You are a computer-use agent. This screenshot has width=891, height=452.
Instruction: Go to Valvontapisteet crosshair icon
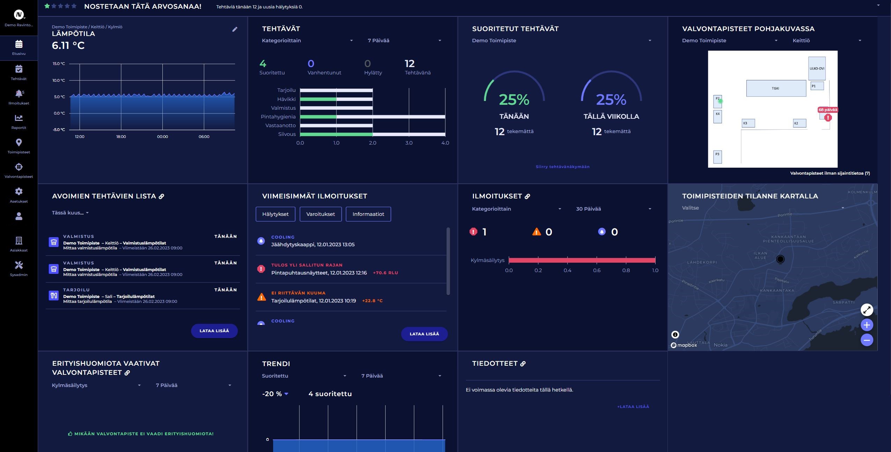pos(19,167)
